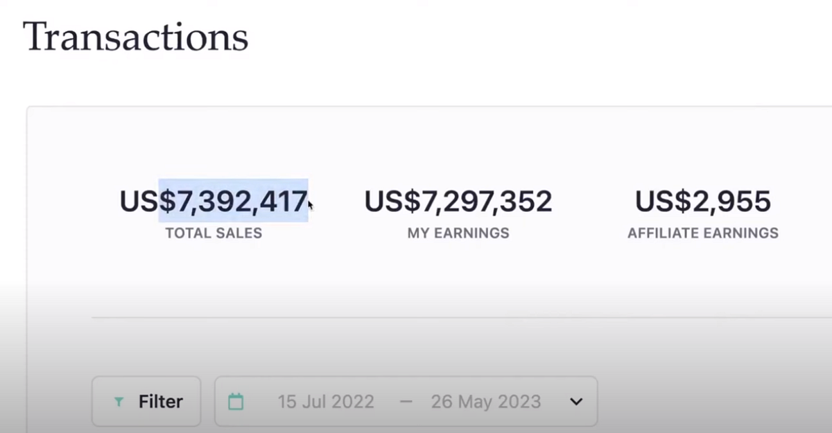Click the Transactions page heading

pos(135,37)
